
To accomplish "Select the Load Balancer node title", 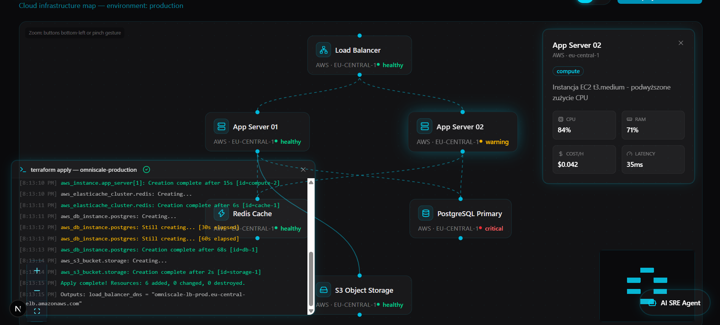I will coord(358,50).
